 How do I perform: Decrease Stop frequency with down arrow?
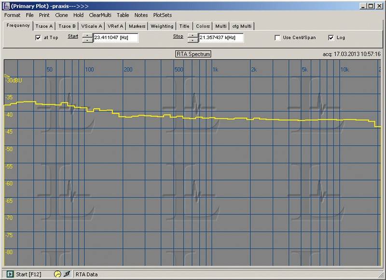[193, 40]
